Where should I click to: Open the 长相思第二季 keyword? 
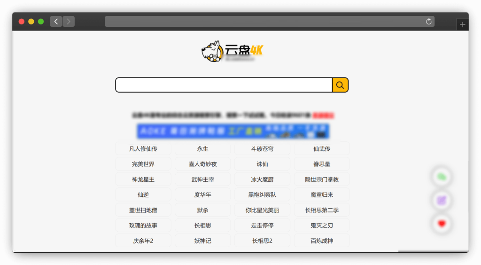tap(322, 210)
